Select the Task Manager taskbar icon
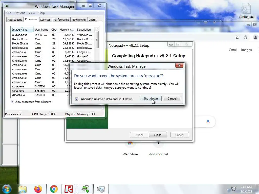Screen dimensions: 259x194 coord(101,189)
